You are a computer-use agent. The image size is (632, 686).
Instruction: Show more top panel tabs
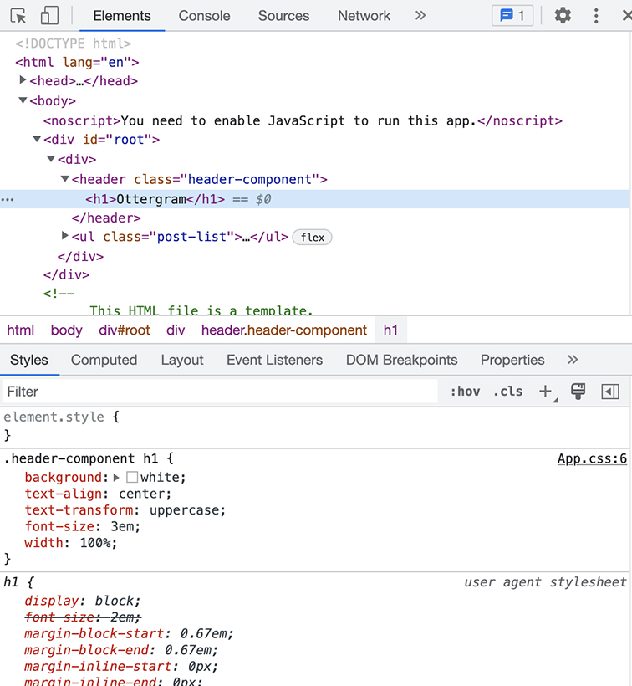420,16
